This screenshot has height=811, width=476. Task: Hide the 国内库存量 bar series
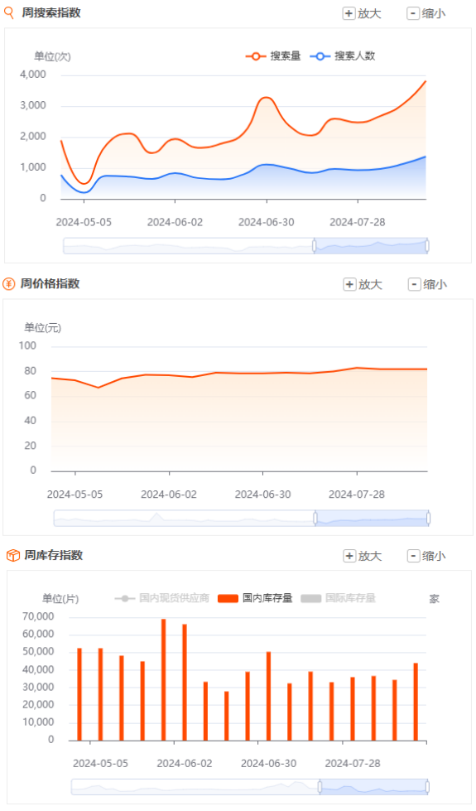point(255,598)
